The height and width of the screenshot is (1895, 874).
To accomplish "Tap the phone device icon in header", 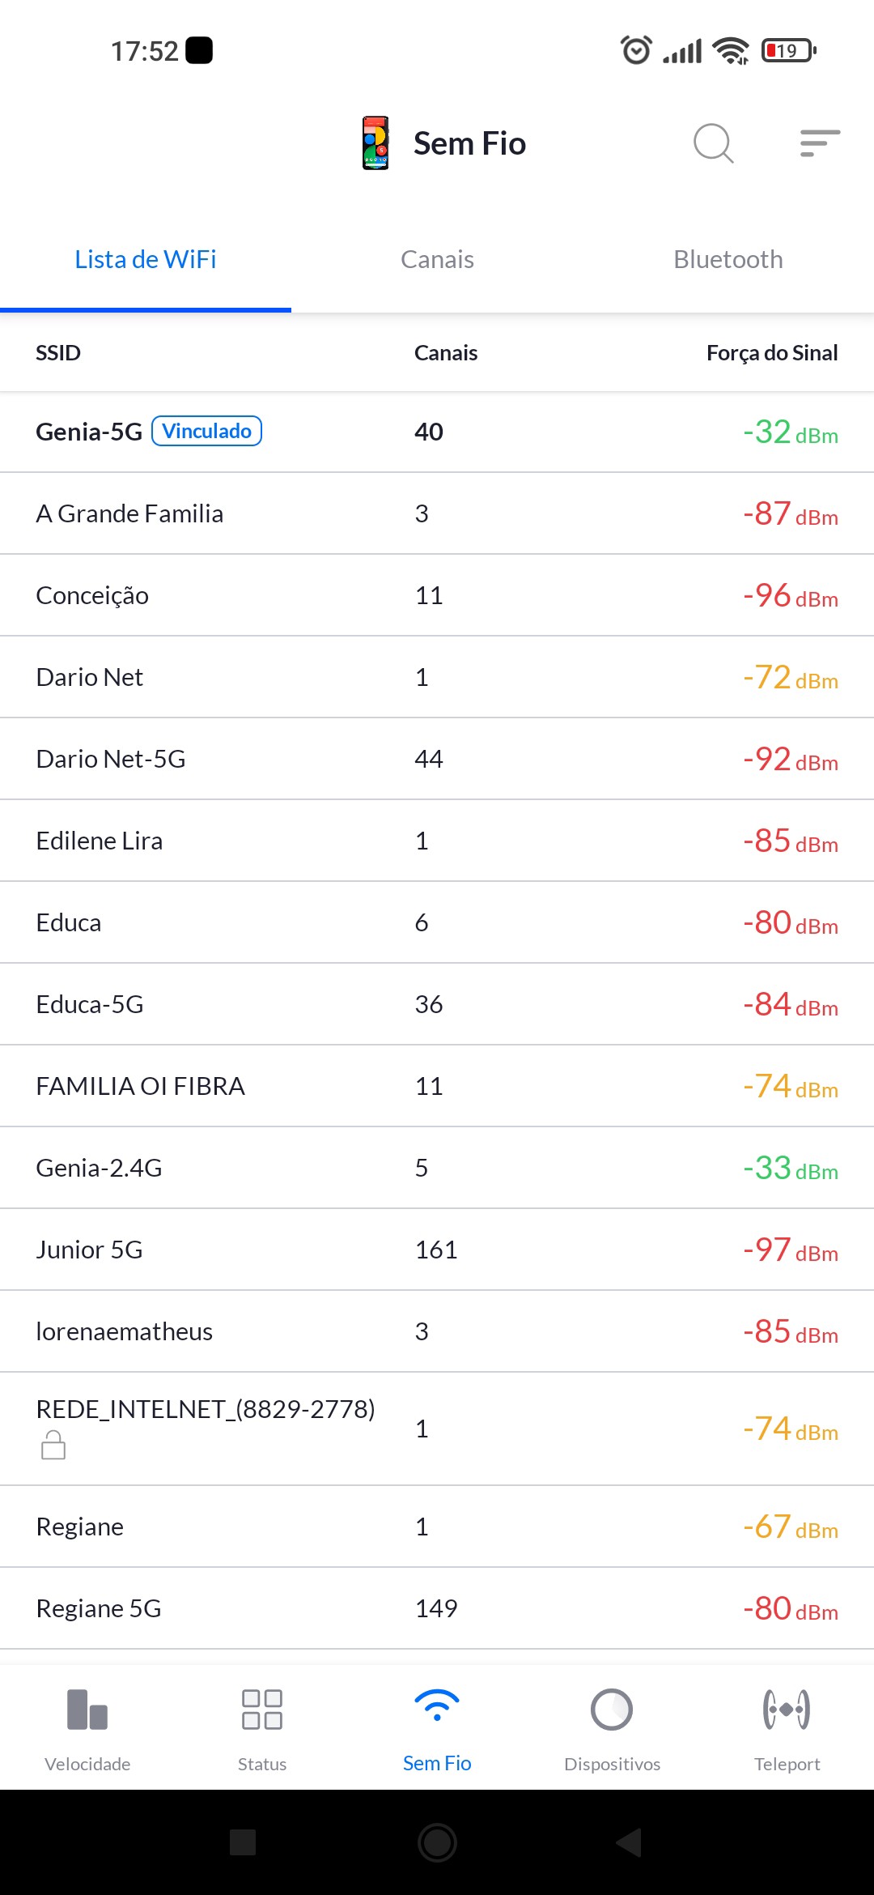I will 375,143.
